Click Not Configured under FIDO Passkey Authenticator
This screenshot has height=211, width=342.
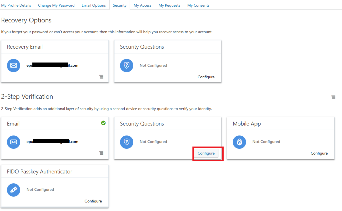(40, 189)
